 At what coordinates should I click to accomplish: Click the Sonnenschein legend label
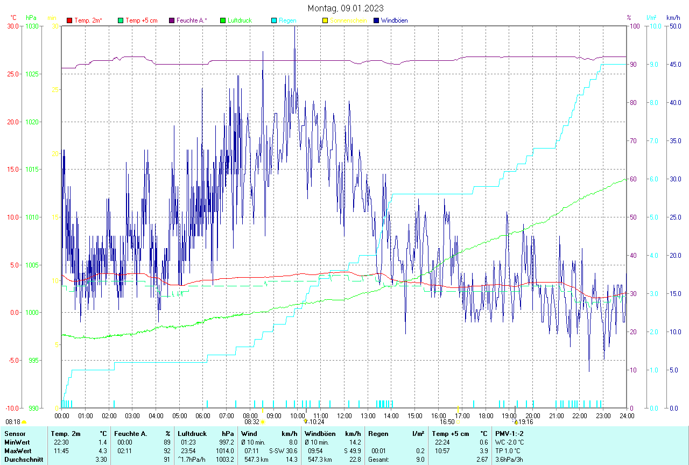click(348, 20)
